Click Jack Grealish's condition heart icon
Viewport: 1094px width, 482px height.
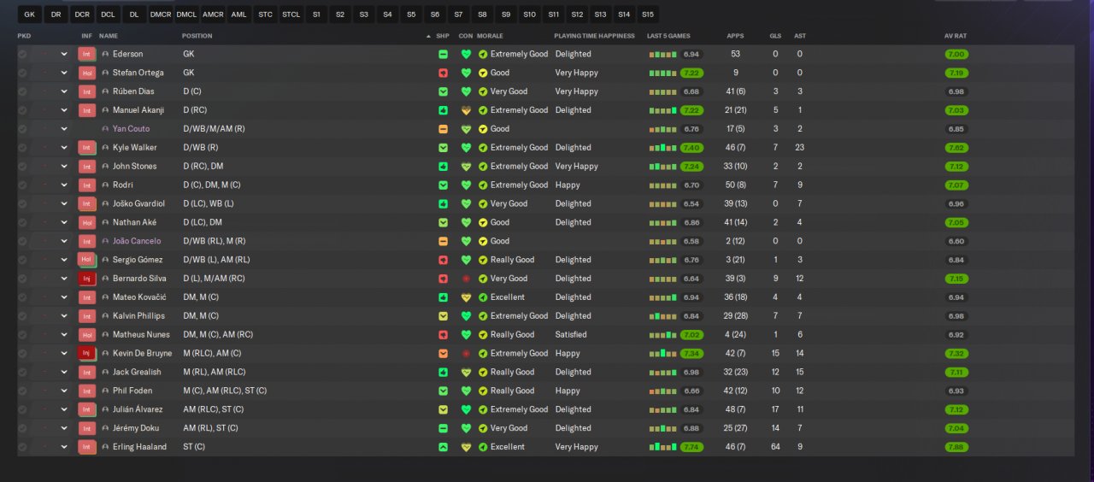tap(466, 372)
